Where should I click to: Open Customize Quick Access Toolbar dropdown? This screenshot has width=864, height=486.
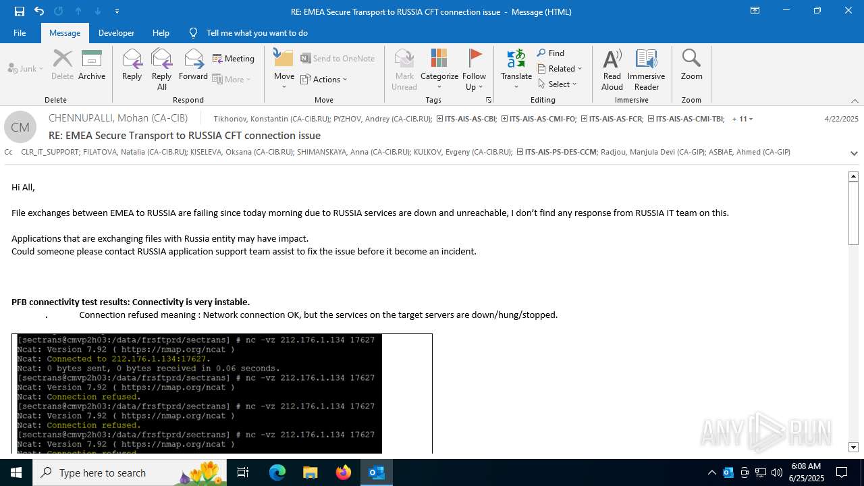pos(117,11)
